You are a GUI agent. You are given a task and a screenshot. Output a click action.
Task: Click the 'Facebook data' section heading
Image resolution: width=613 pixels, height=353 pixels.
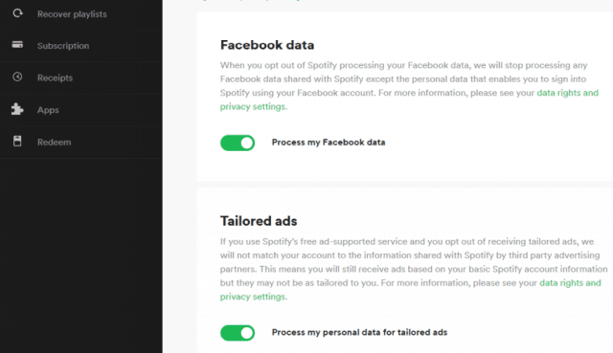coord(267,45)
